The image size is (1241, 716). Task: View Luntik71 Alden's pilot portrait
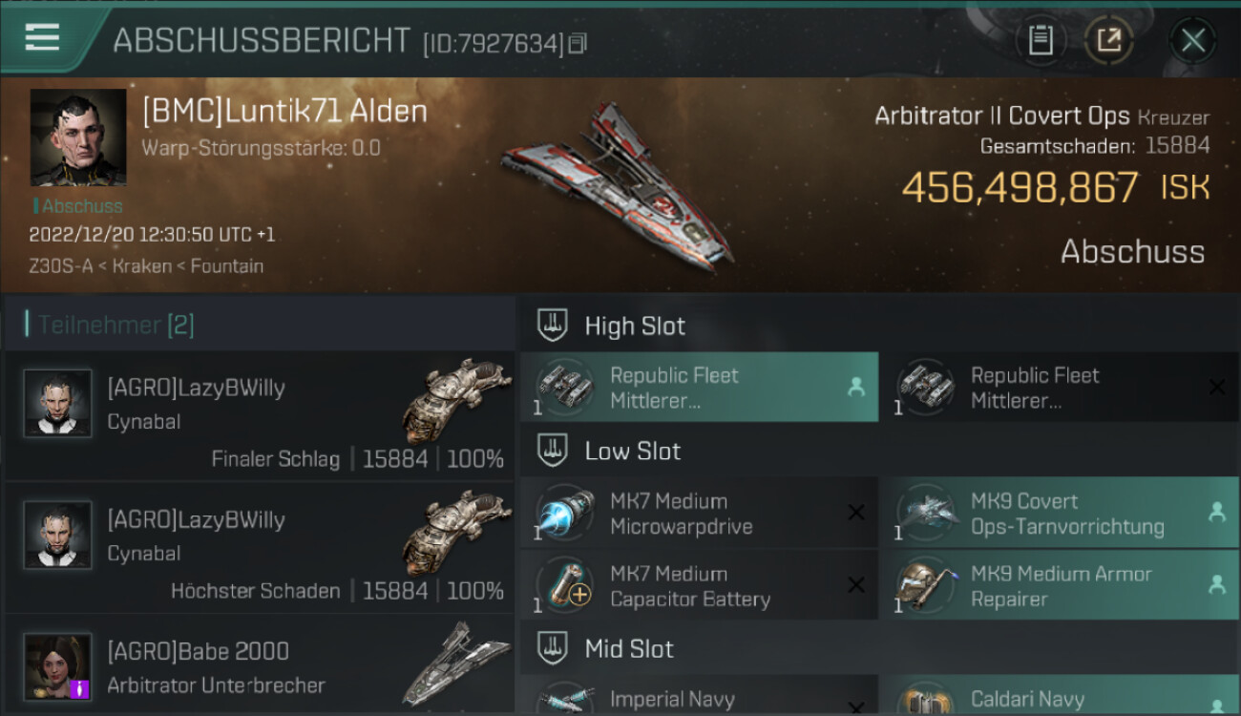[78, 137]
